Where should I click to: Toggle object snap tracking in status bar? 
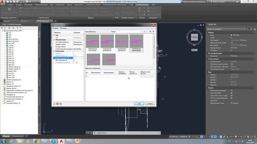coord(212,137)
